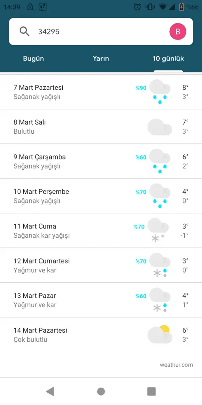Tap the recent apps square button
Viewport: 202px width, 405px height.
(151, 392)
